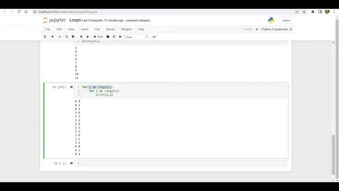Interrupt the kernel with the stop icon

pyautogui.click(x=108, y=37)
